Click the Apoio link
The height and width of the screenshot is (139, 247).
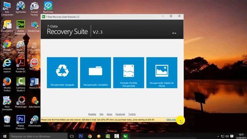tap(110, 114)
